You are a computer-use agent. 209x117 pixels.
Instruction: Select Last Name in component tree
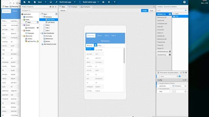point(51,22)
